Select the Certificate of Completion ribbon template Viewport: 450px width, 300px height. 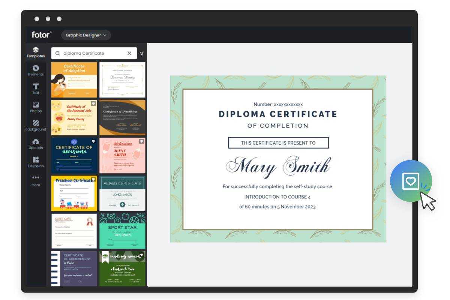tap(74, 231)
